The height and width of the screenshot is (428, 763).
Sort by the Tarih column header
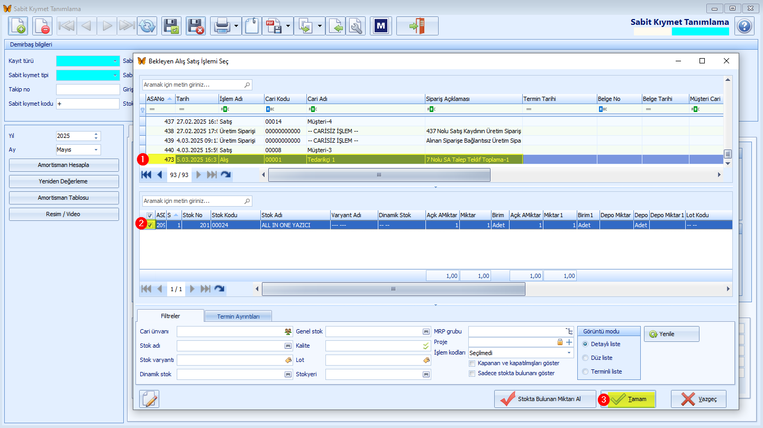[x=196, y=99]
